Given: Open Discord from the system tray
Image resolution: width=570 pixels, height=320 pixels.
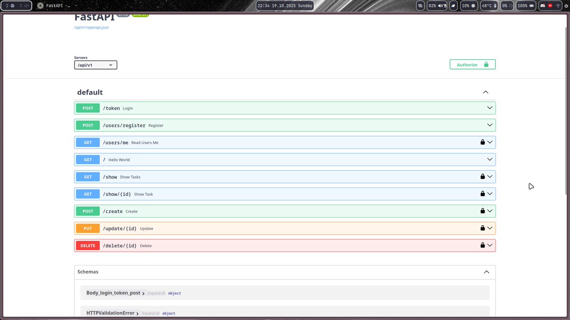Looking at the screenshot, I should pos(543,6).
